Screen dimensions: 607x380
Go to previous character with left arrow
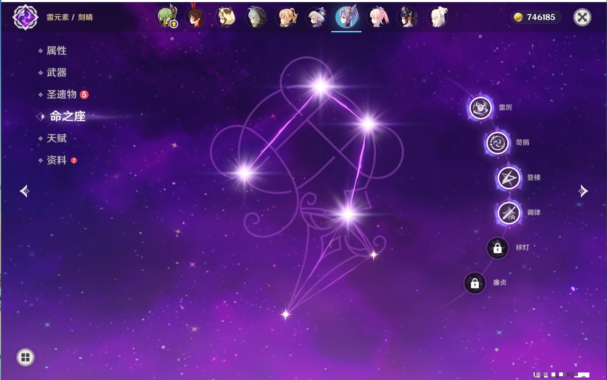click(x=24, y=191)
